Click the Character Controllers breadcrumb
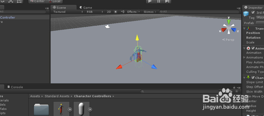The image size is (264, 116). click(93, 96)
